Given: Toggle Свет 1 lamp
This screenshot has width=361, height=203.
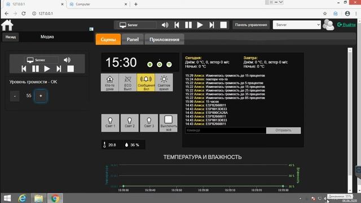Looking at the screenshot, I should pos(111,123).
